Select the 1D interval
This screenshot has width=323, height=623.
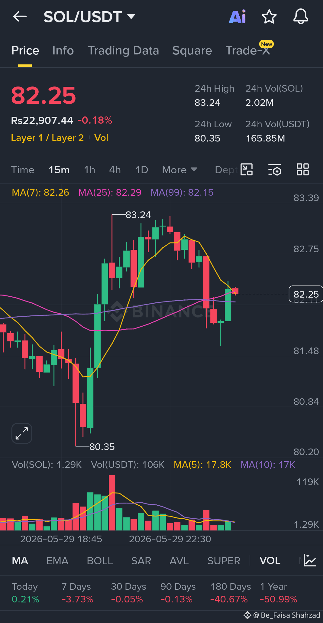pos(141,170)
